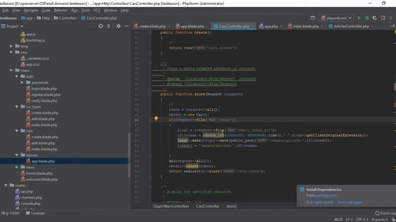
Task: Open the Window menu
Action: pos(110,10)
